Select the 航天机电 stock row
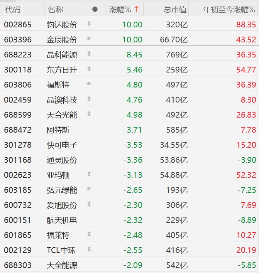The height and width of the screenshot is (273, 259). point(62,220)
